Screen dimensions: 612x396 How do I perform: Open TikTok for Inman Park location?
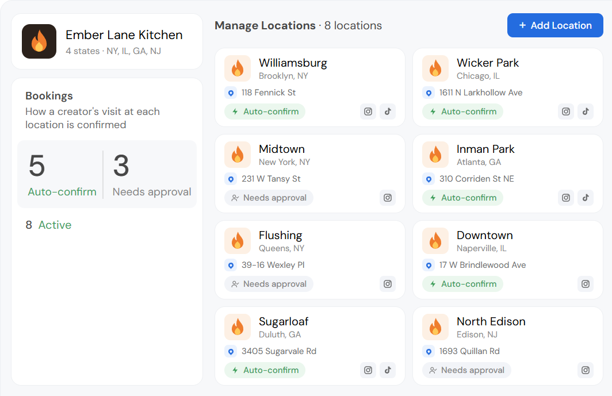[x=586, y=198]
